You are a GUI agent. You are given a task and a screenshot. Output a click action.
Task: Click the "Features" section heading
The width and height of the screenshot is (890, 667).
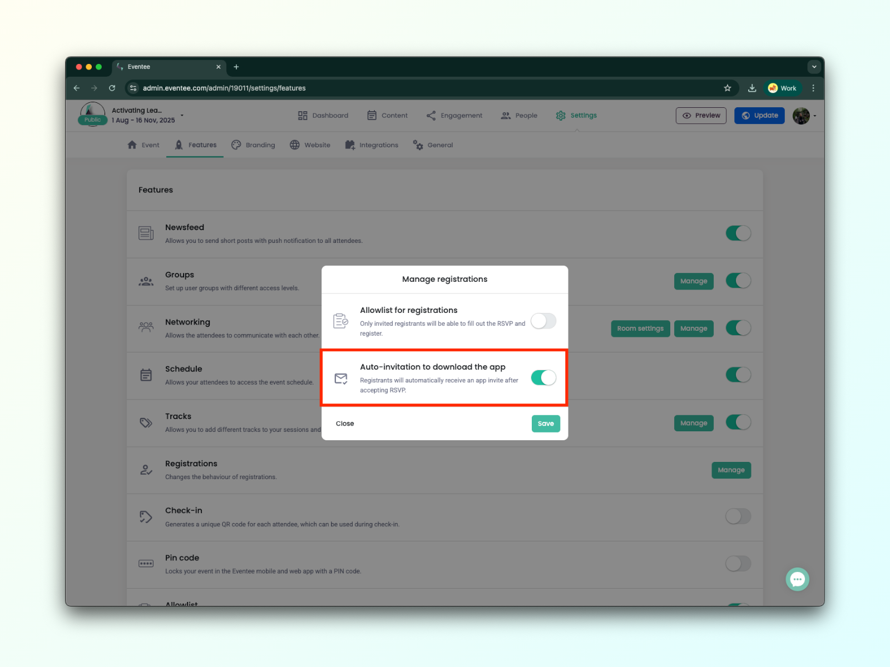[x=156, y=190]
